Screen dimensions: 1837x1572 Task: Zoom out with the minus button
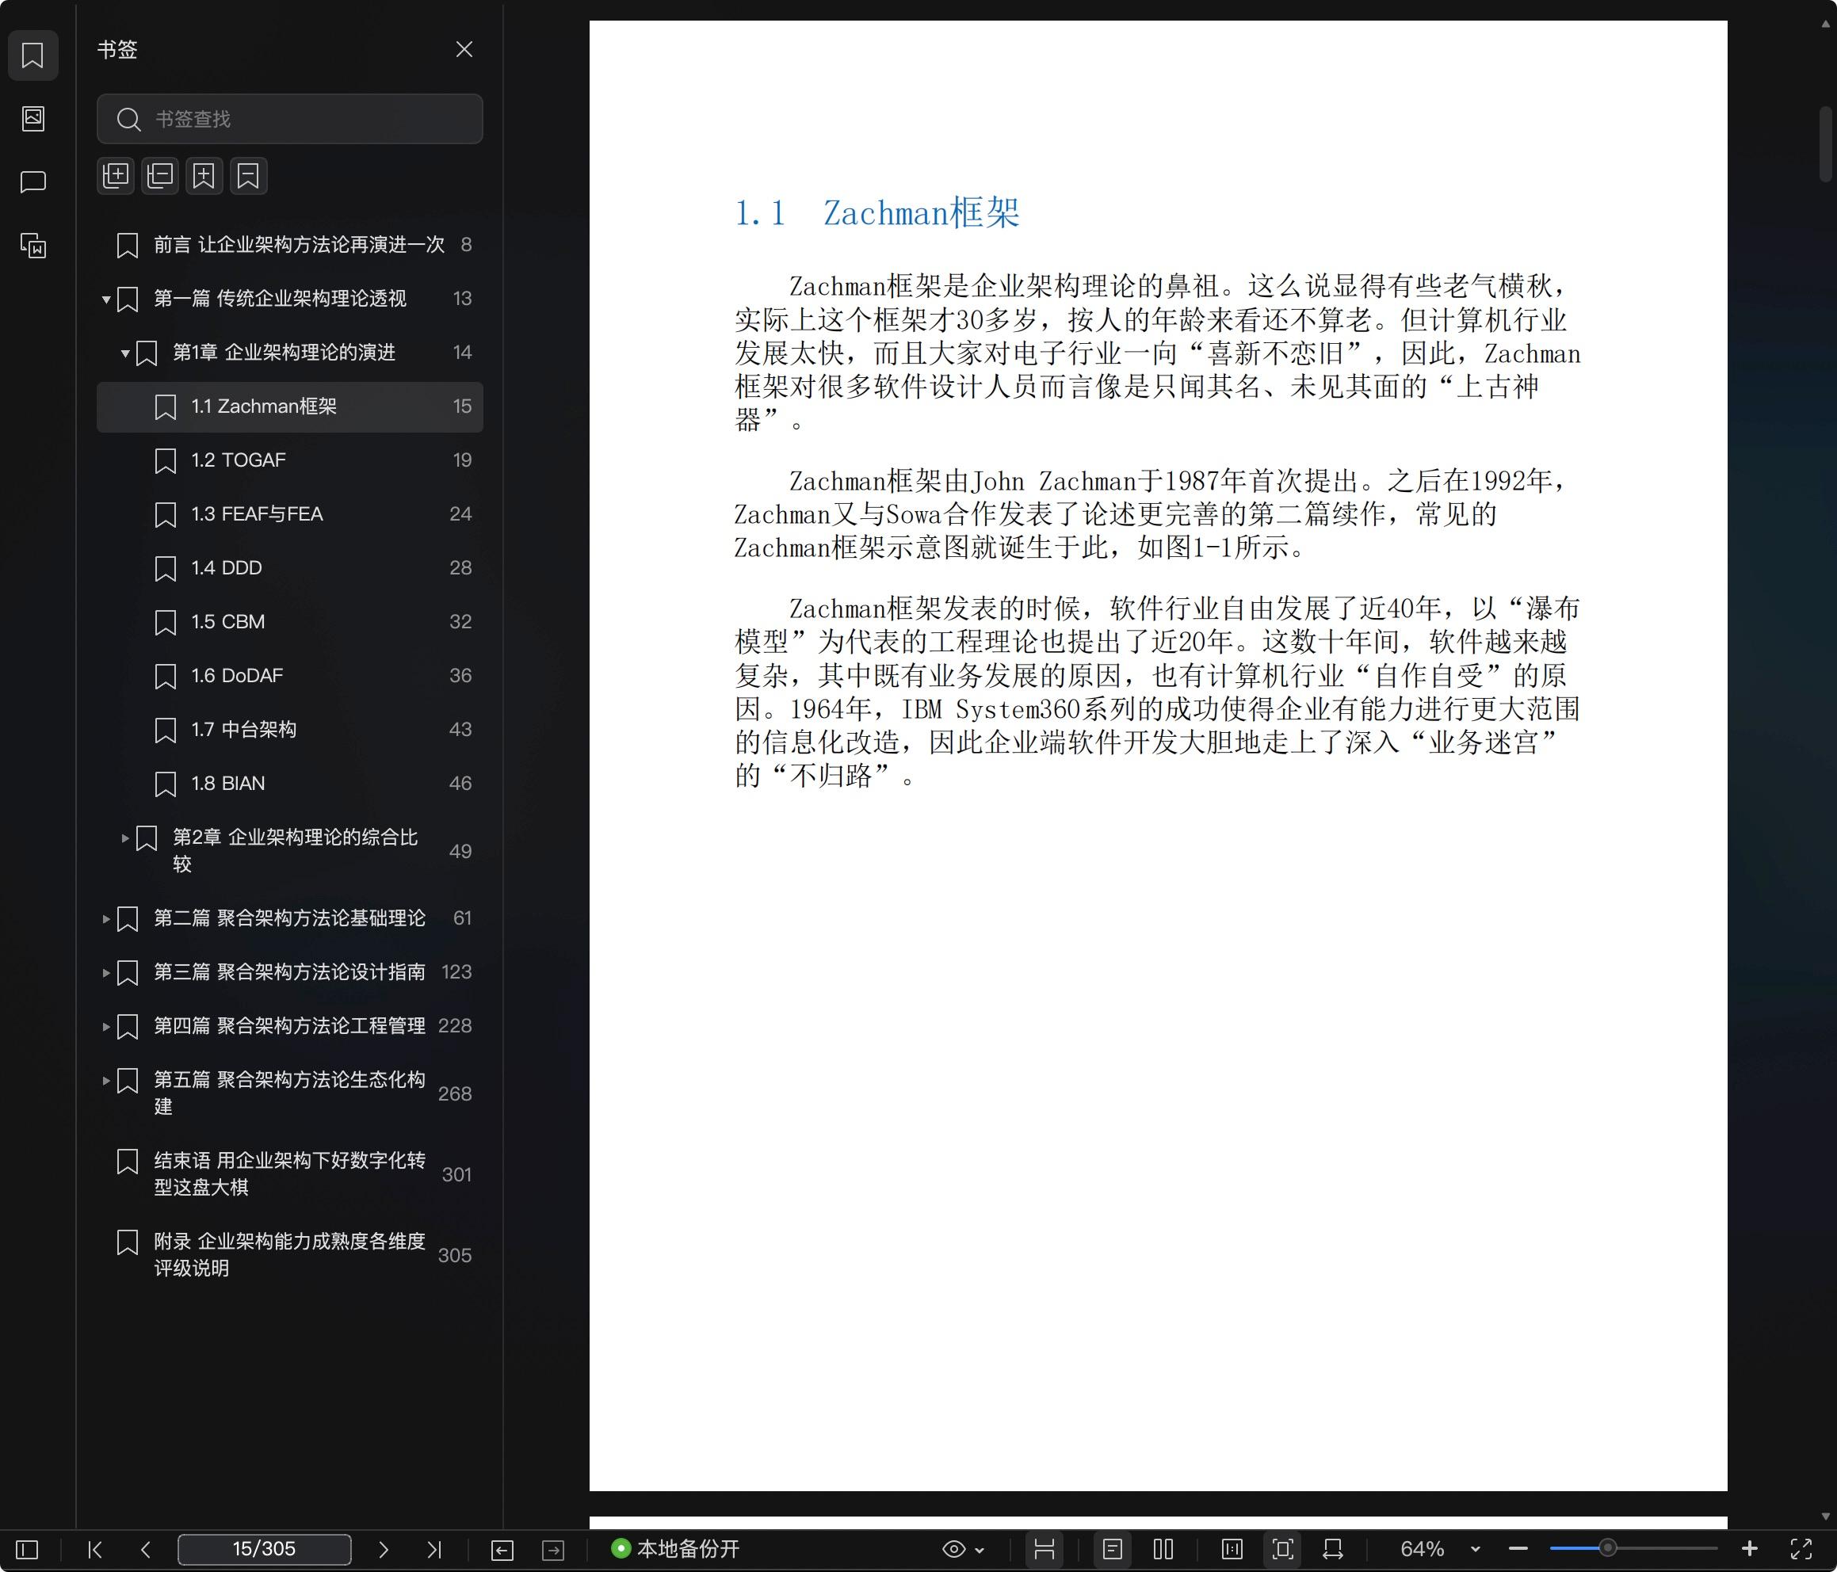click(1518, 1549)
